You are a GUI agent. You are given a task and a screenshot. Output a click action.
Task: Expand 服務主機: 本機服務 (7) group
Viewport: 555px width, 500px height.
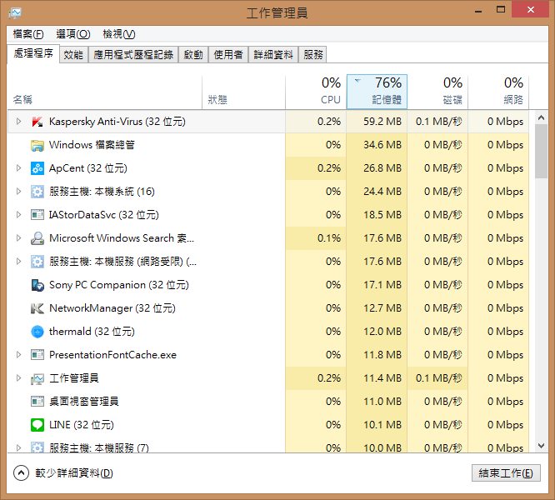click(x=19, y=448)
